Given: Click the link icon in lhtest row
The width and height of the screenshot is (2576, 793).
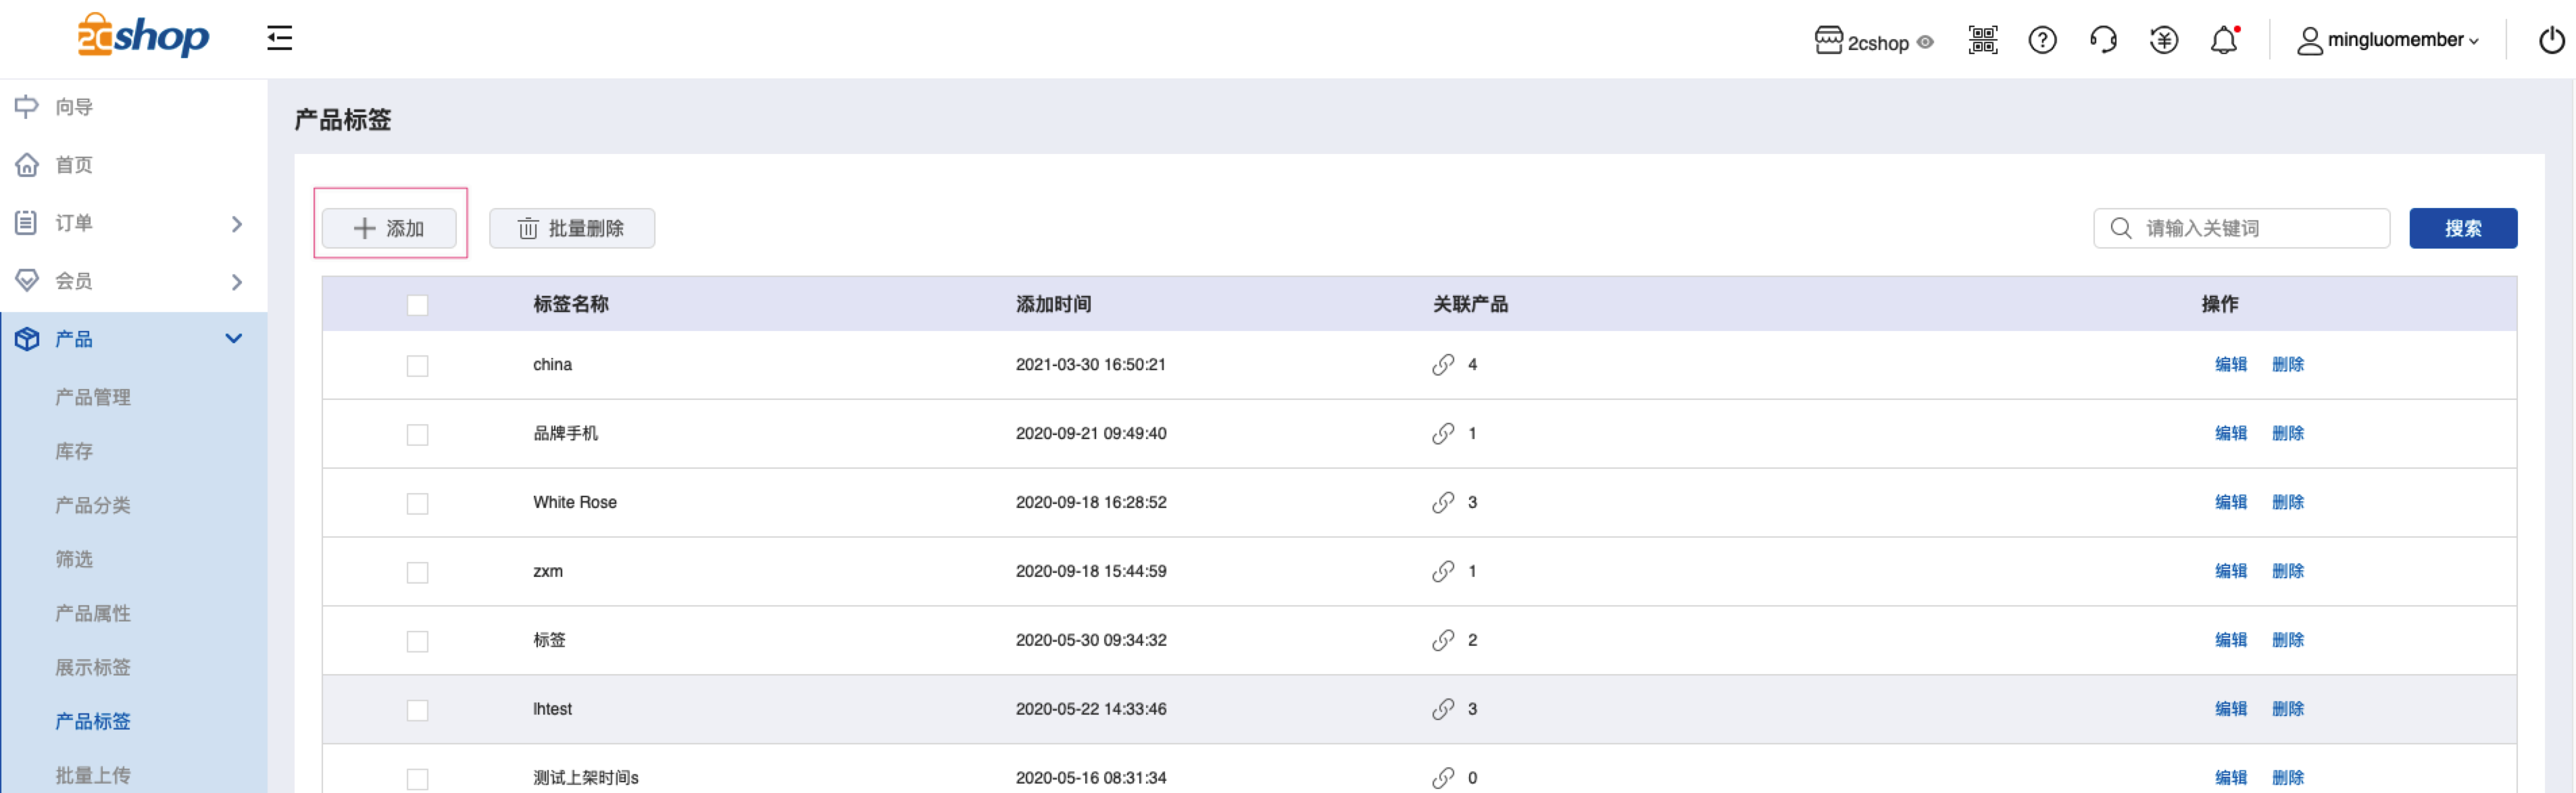Looking at the screenshot, I should (x=1442, y=710).
